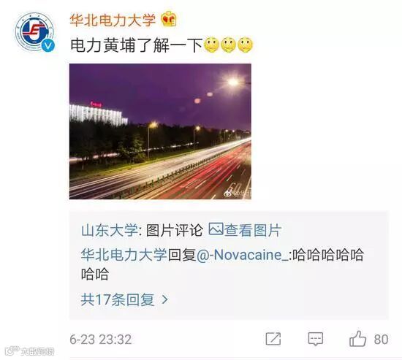Click 查看图片 to view the image

[253, 230]
